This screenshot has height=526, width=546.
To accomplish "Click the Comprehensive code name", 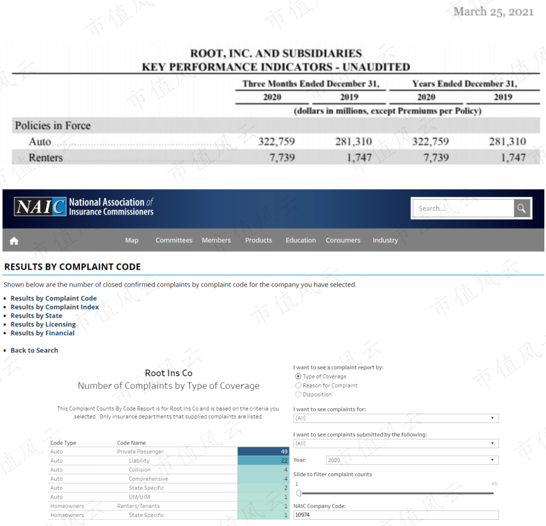I will pyautogui.click(x=148, y=479).
